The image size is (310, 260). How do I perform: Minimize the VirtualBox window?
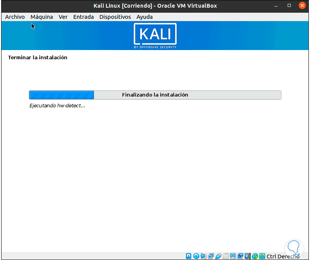point(276,6)
